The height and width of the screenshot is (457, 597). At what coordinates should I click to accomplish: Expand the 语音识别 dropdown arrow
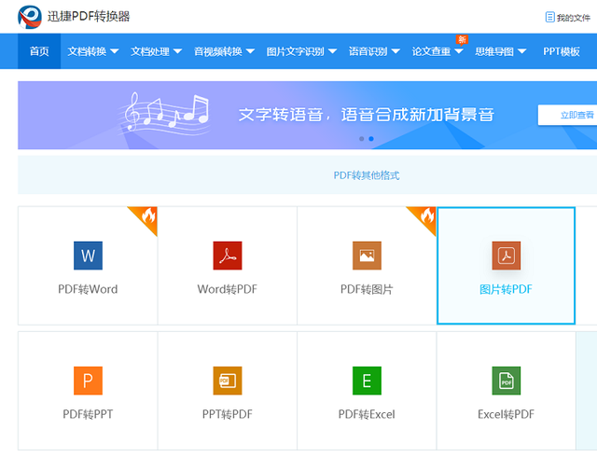[x=396, y=51]
